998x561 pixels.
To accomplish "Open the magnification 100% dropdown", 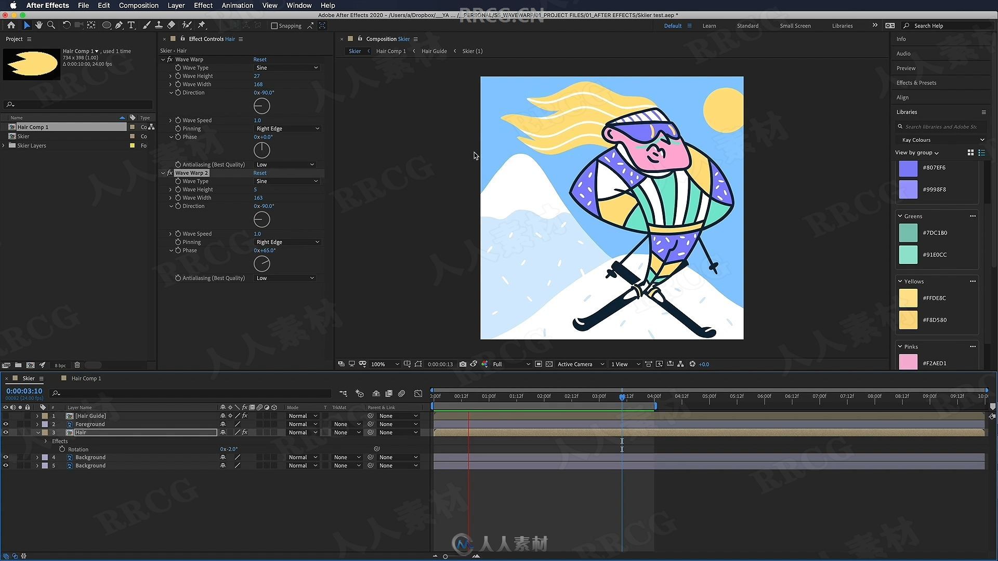I will (385, 364).
